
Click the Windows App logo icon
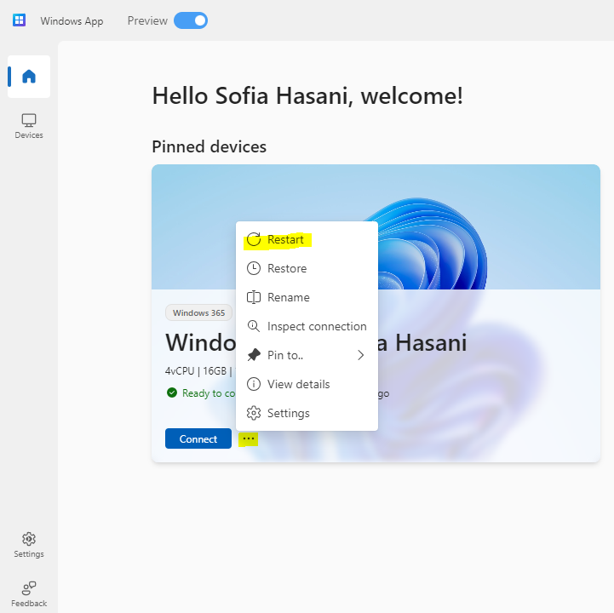click(x=19, y=20)
